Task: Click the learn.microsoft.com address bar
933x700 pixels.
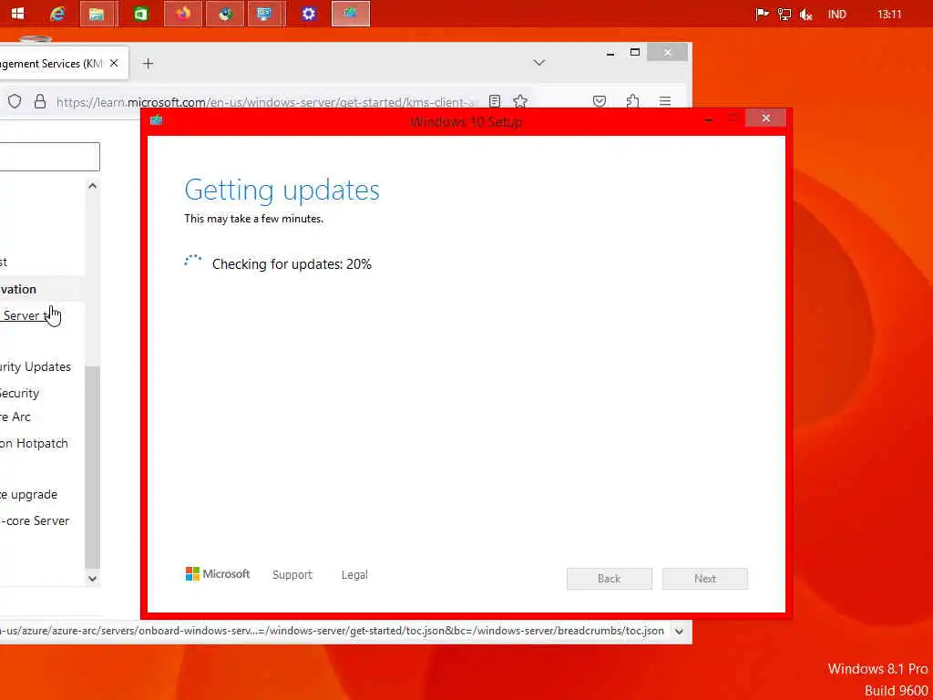Action: point(267,102)
